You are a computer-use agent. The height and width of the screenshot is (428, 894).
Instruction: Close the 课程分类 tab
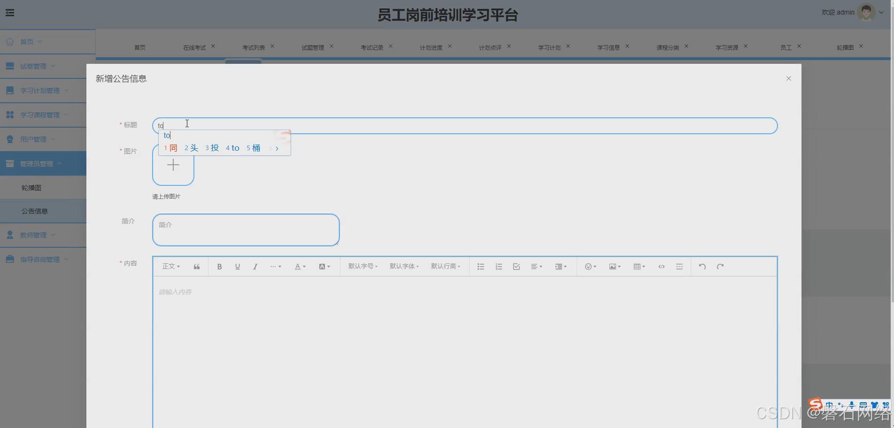coord(686,46)
